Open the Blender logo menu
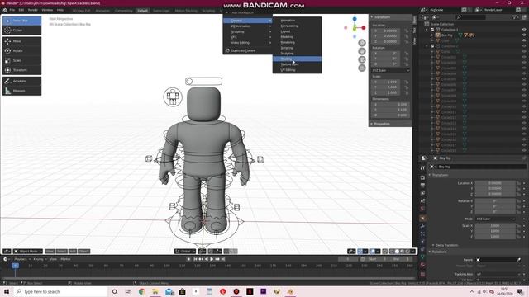Image resolution: width=529 pixels, height=297 pixels. [x=5, y=10]
